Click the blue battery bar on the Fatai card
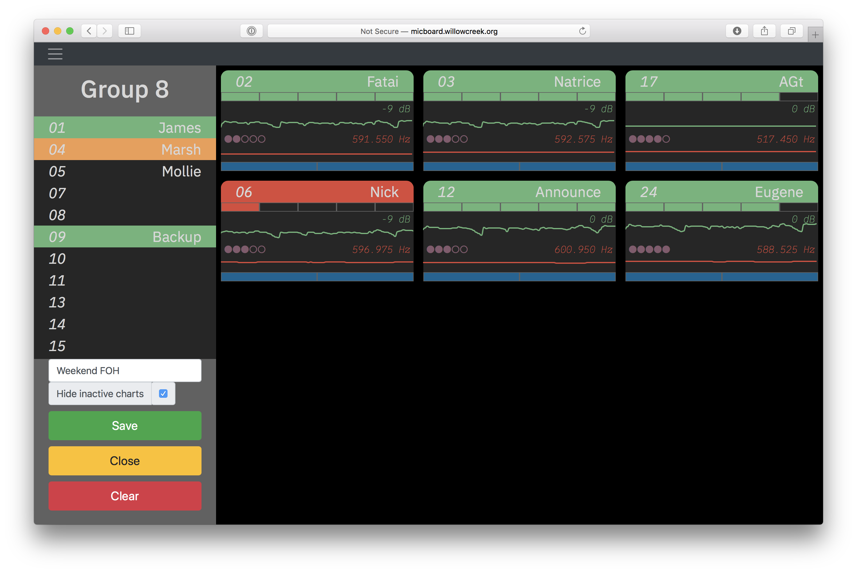 317,167
